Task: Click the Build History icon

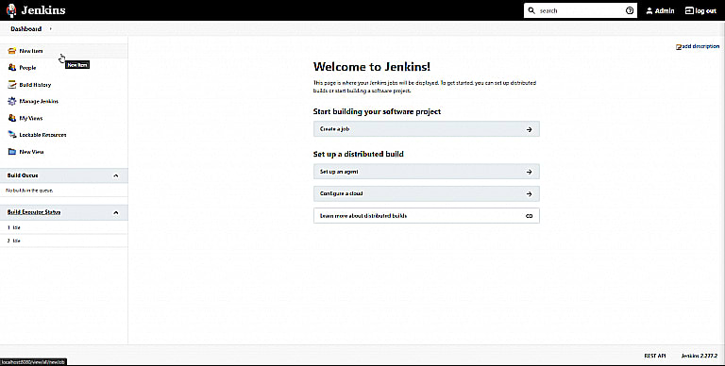Action: (12, 85)
